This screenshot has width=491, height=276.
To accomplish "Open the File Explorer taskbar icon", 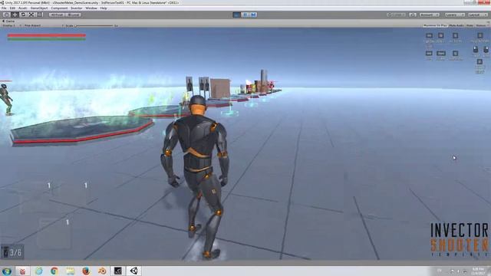I will point(70,271).
